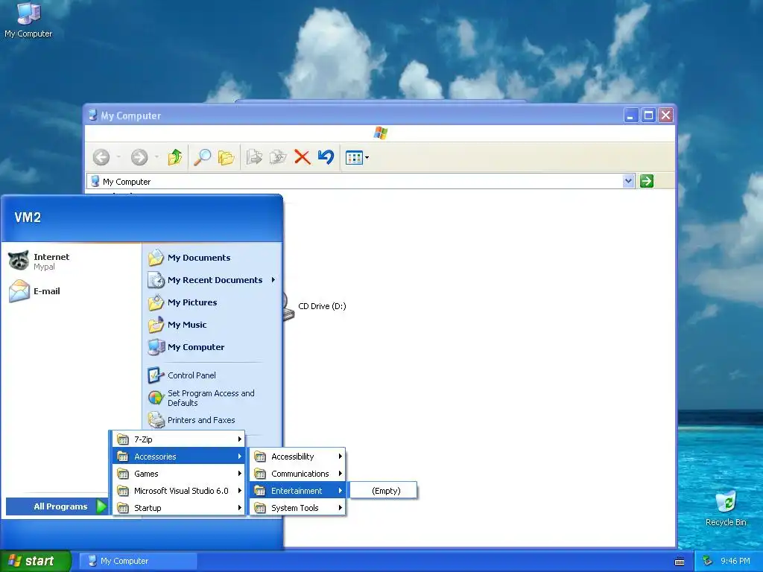Screen dimensions: 763x572
Task: Click the Move To toolbar icon
Action: tap(254, 157)
